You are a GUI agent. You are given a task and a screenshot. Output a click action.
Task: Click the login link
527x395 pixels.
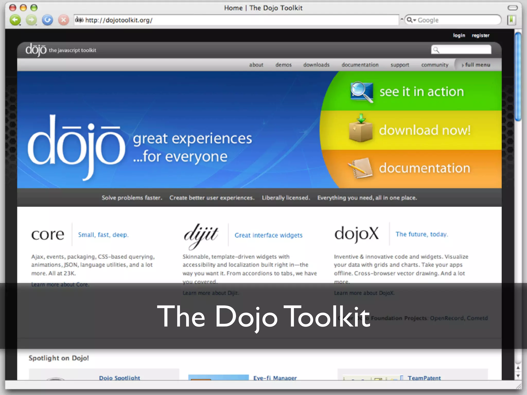[459, 35]
